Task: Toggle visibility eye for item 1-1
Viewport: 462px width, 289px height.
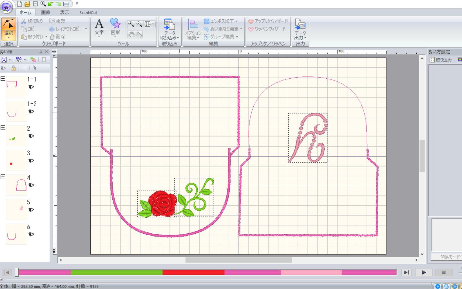Action: (31, 87)
